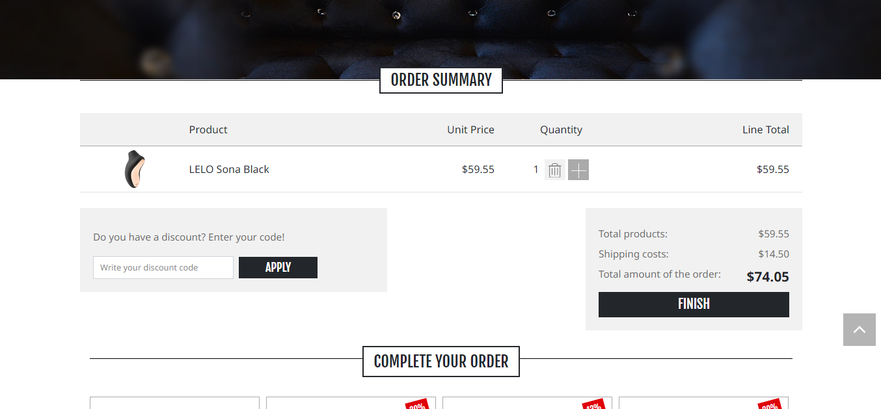Open the first suggested product card
Screen dimensions: 881x409
(x=174, y=403)
